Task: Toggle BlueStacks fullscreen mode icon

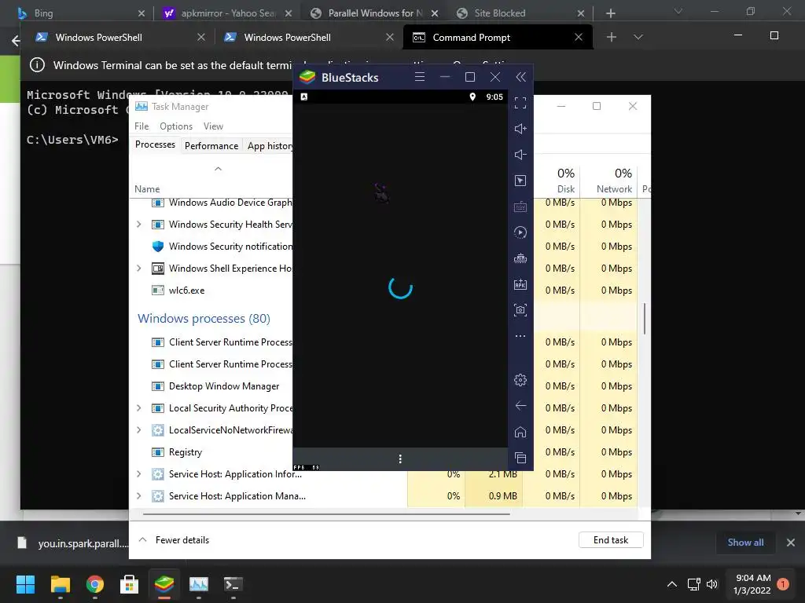Action: pos(520,103)
